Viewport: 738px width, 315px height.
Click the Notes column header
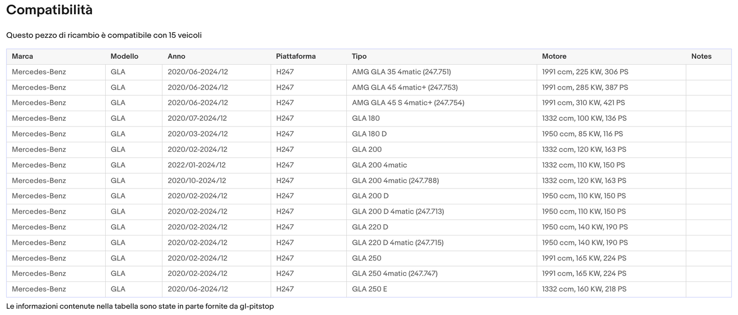pos(701,57)
